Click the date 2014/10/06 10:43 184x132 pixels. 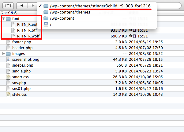[x=146, y=95]
